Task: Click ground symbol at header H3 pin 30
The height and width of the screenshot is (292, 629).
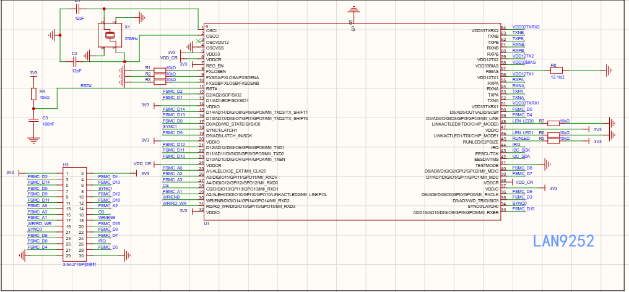Action: [x=127, y=255]
